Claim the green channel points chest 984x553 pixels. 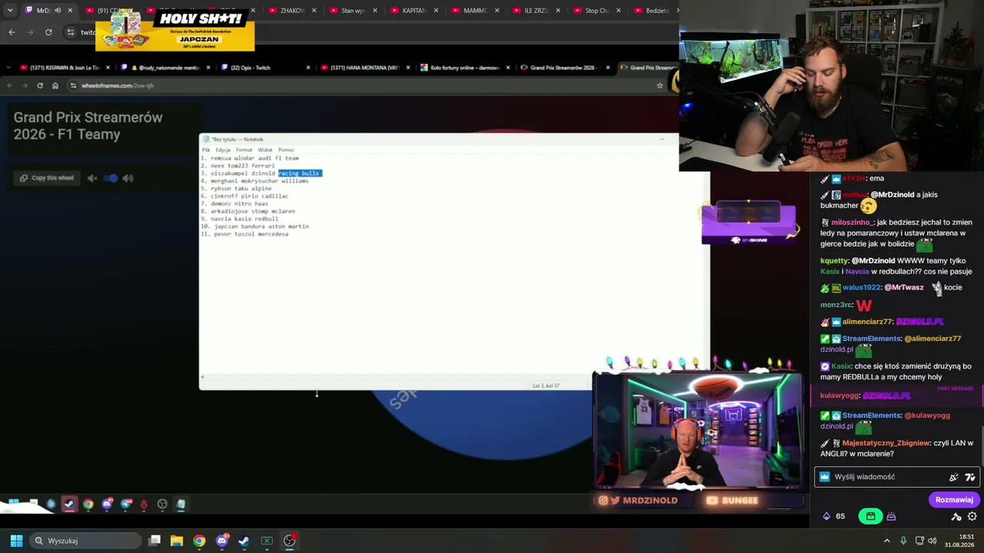(x=870, y=516)
